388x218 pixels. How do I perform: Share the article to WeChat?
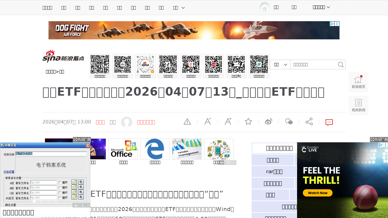288,121
